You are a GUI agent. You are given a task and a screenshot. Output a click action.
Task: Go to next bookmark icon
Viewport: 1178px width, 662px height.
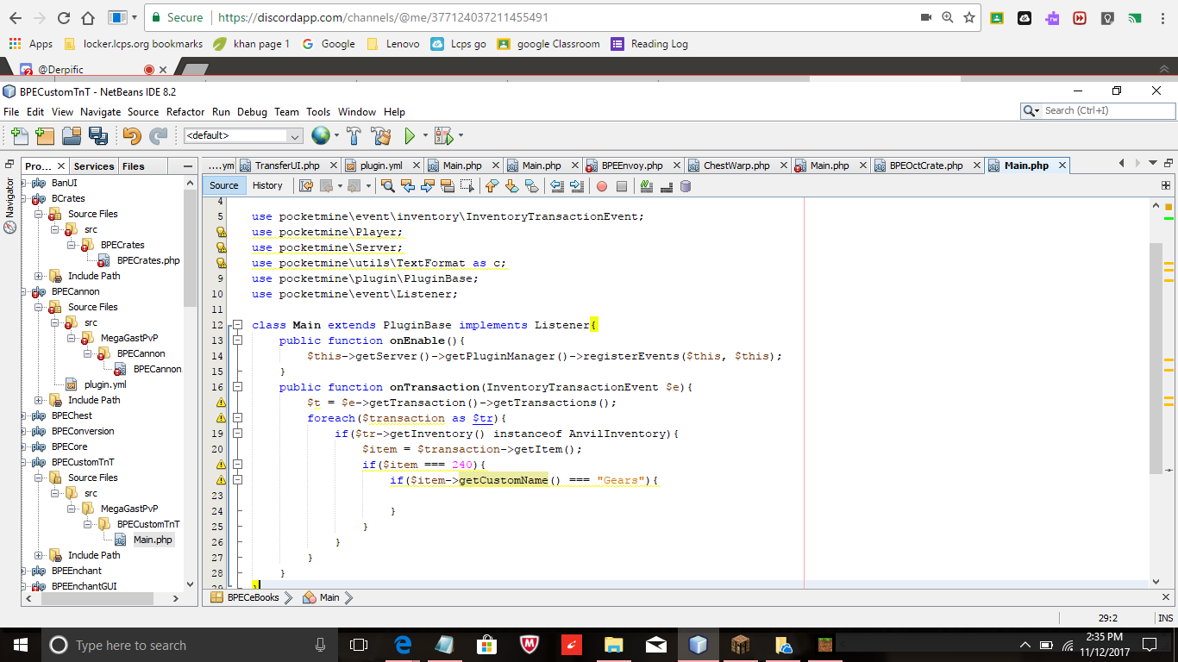pos(511,185)
